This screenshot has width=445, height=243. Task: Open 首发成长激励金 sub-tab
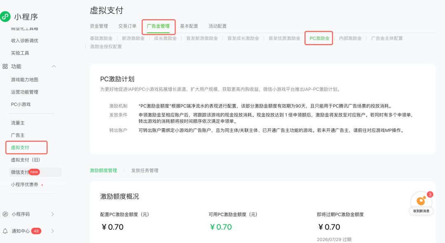click(243, 38)
